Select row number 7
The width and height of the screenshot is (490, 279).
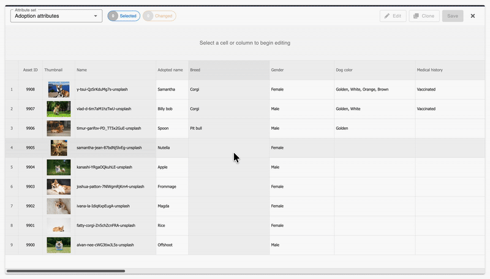pos(11,206)
